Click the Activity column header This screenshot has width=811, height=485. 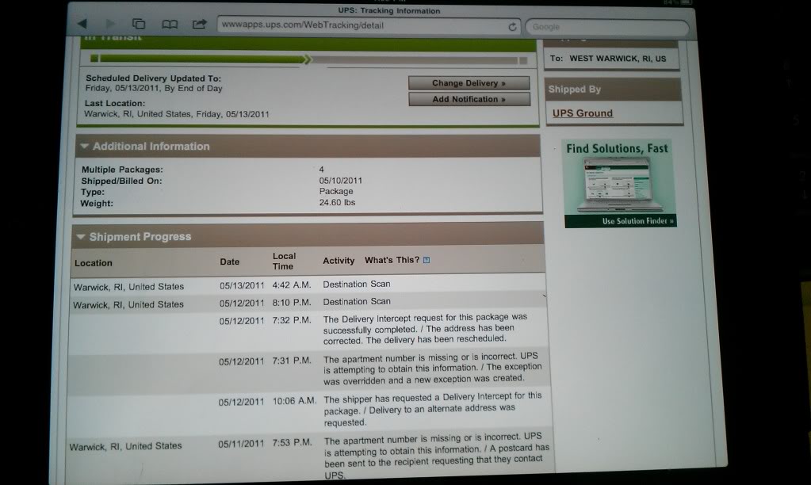[339, 261]
